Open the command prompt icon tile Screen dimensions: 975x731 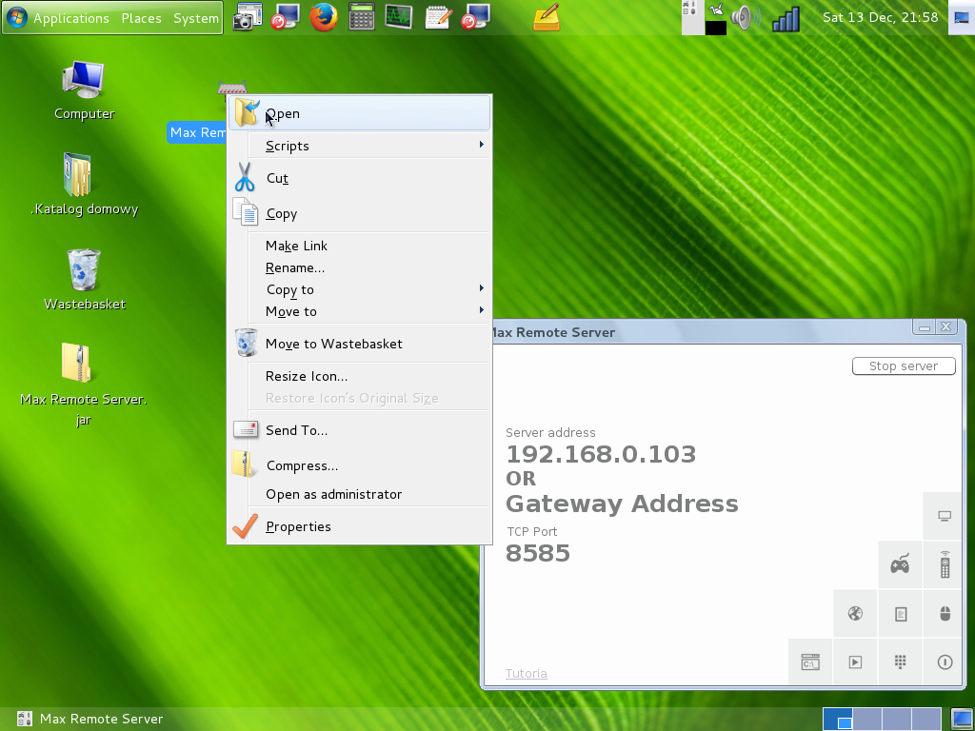click(810, 662)
